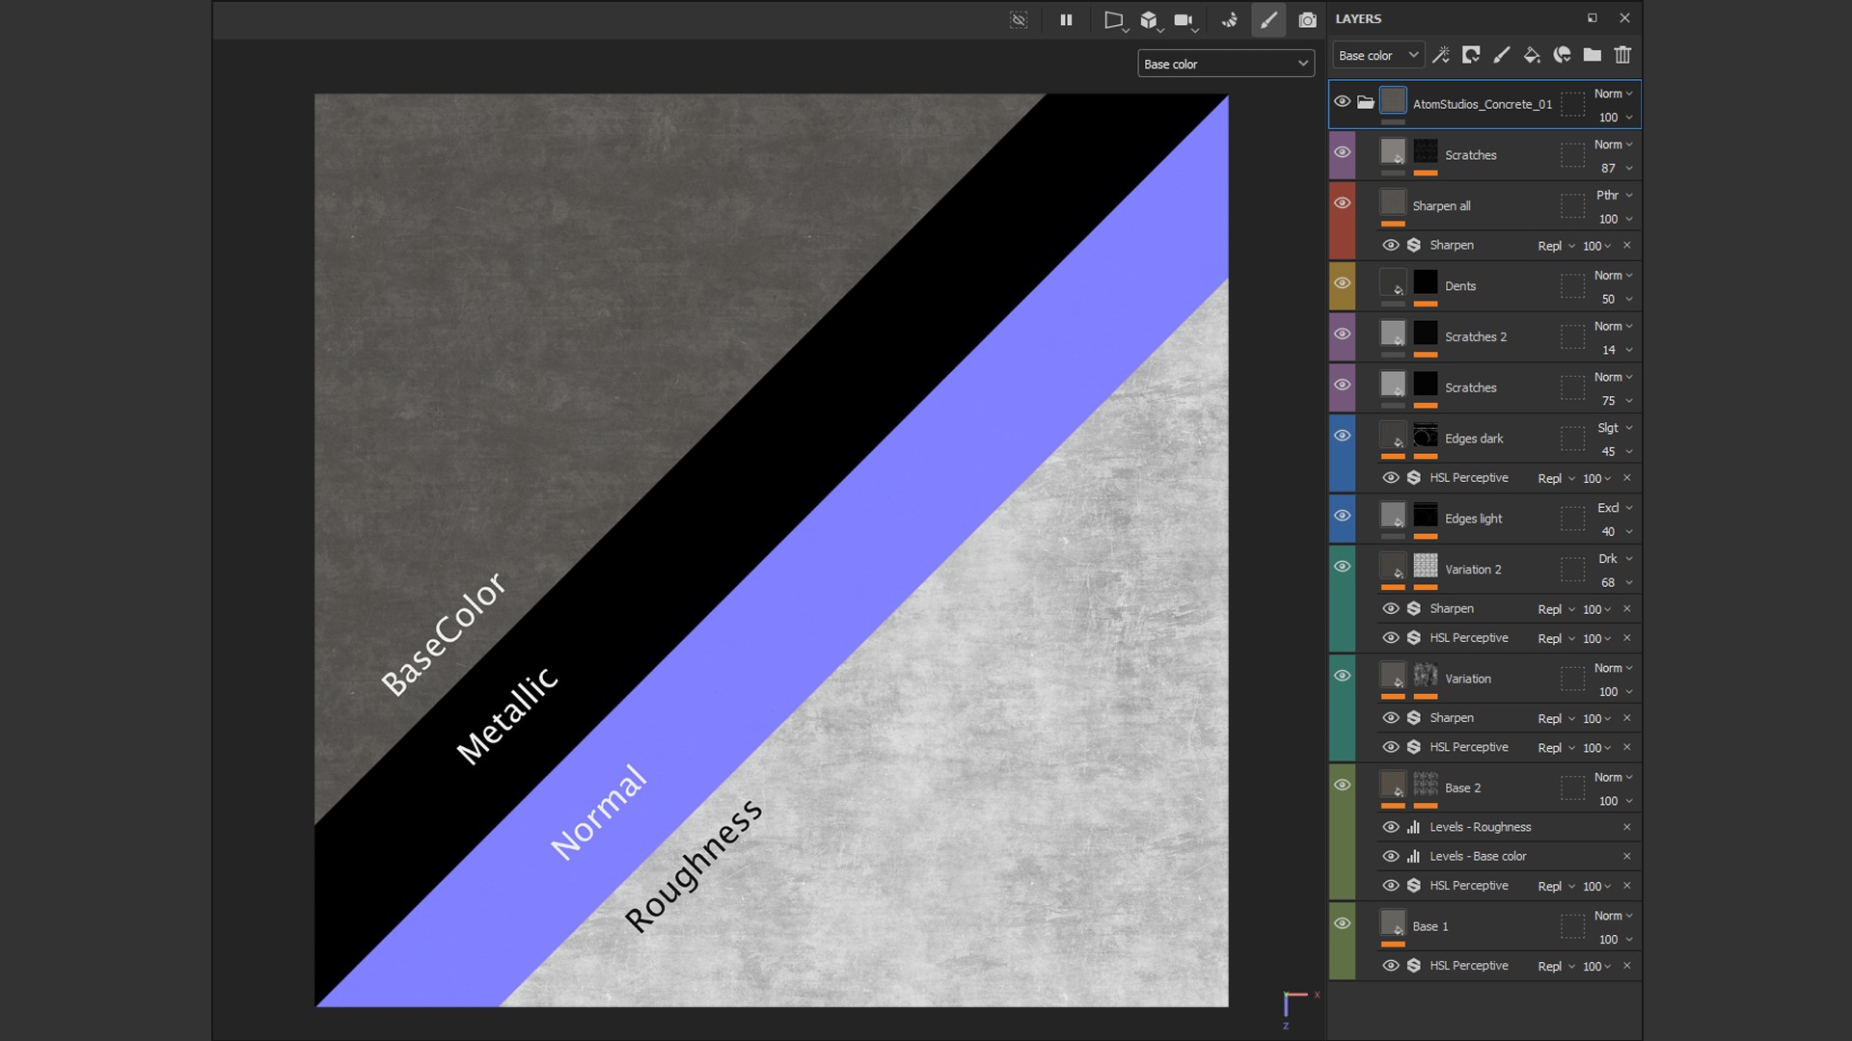
Task: Click the camera screenshot icon
Action: pos(1307,20)
